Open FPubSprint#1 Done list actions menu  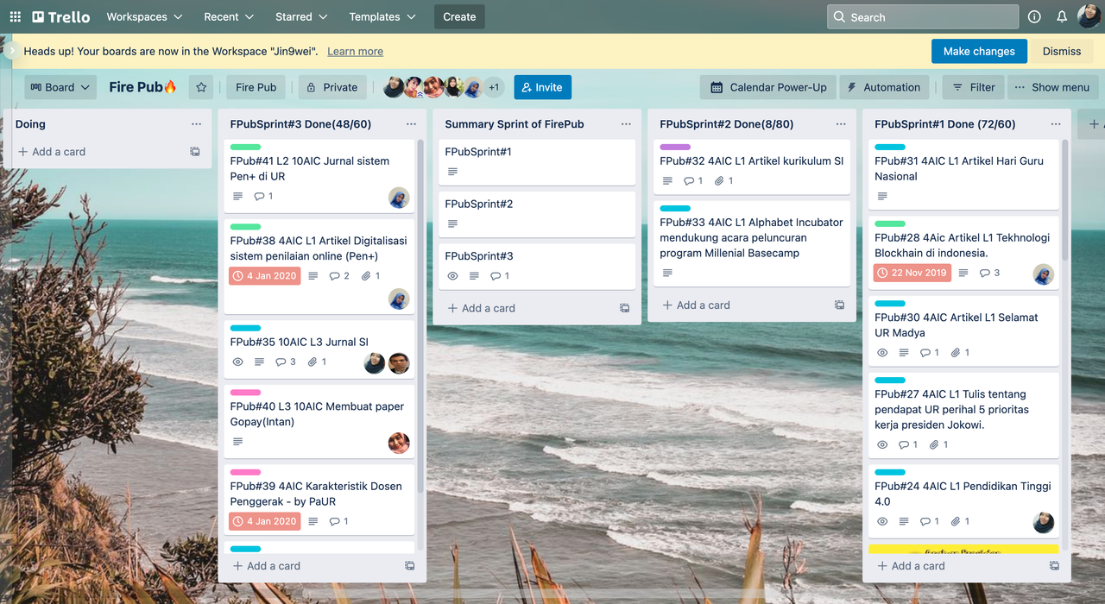(x=1056, y=124)
